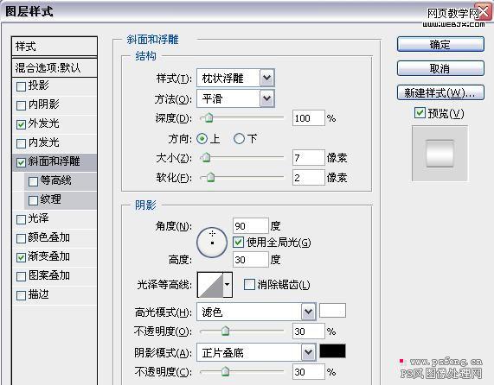Tick the 等高线 contour checkbox
494x385 pixels.
pos(33,181)
